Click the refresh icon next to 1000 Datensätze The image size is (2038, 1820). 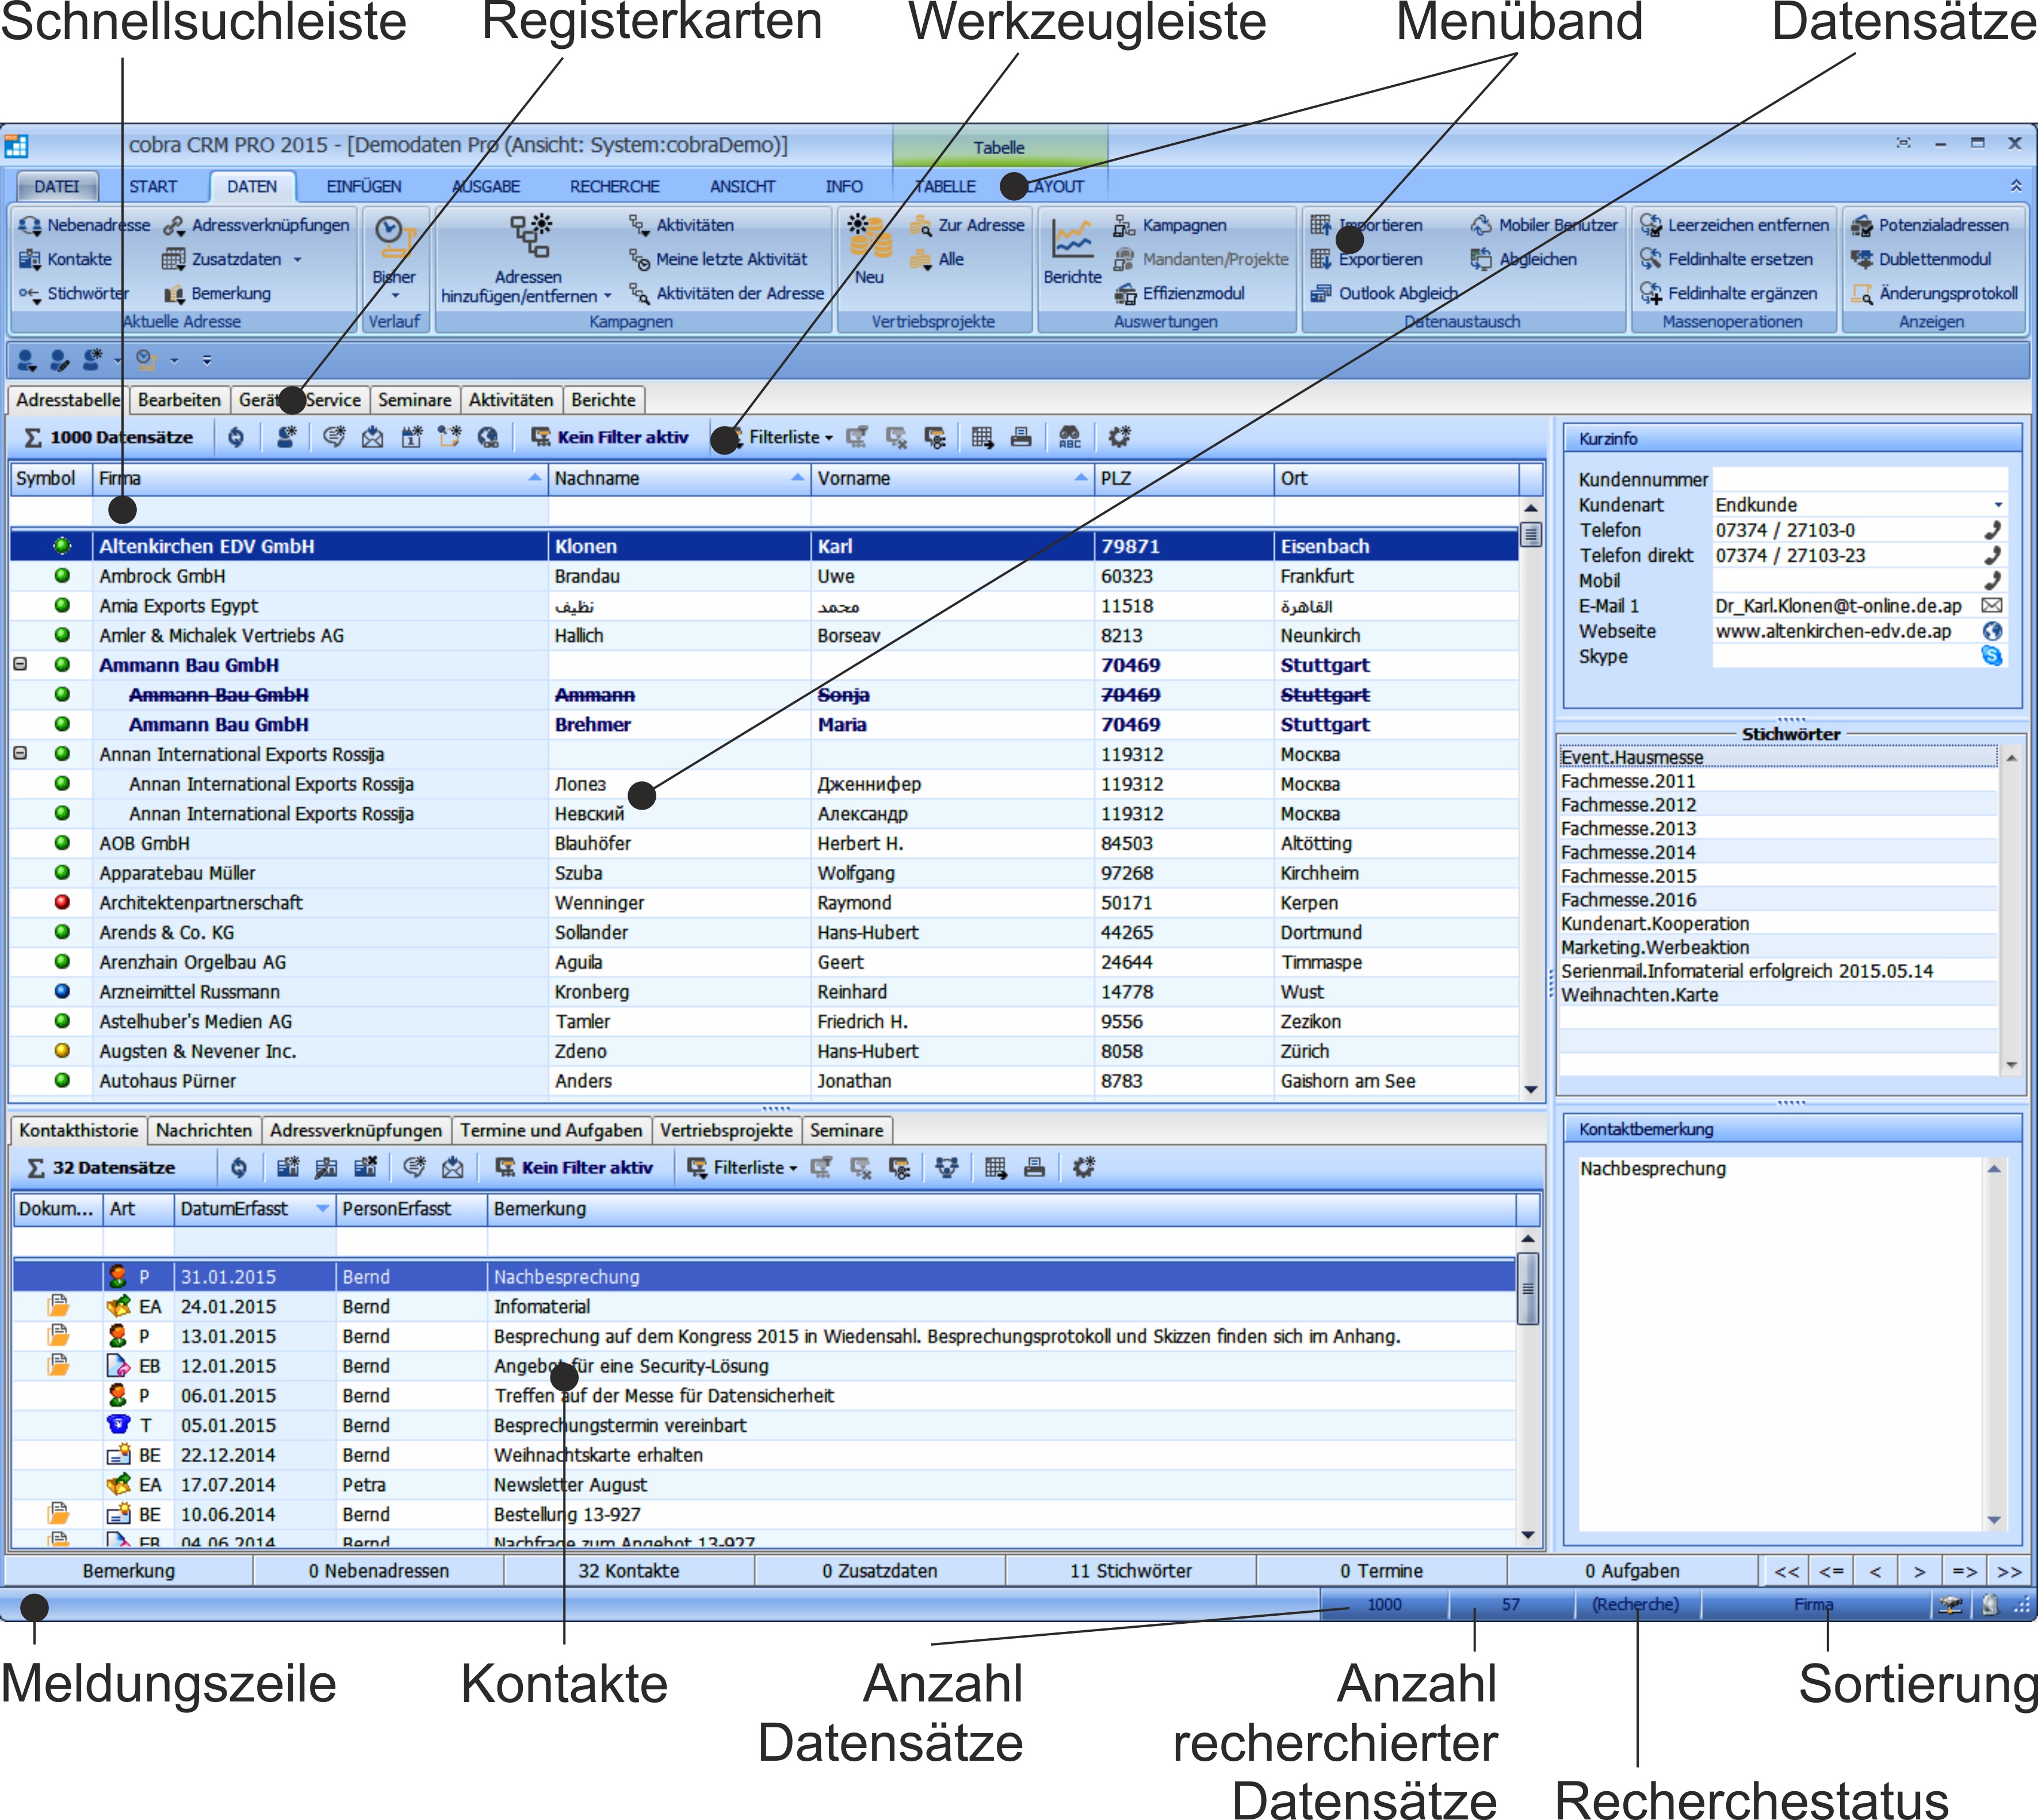click(x=236, y=437)
